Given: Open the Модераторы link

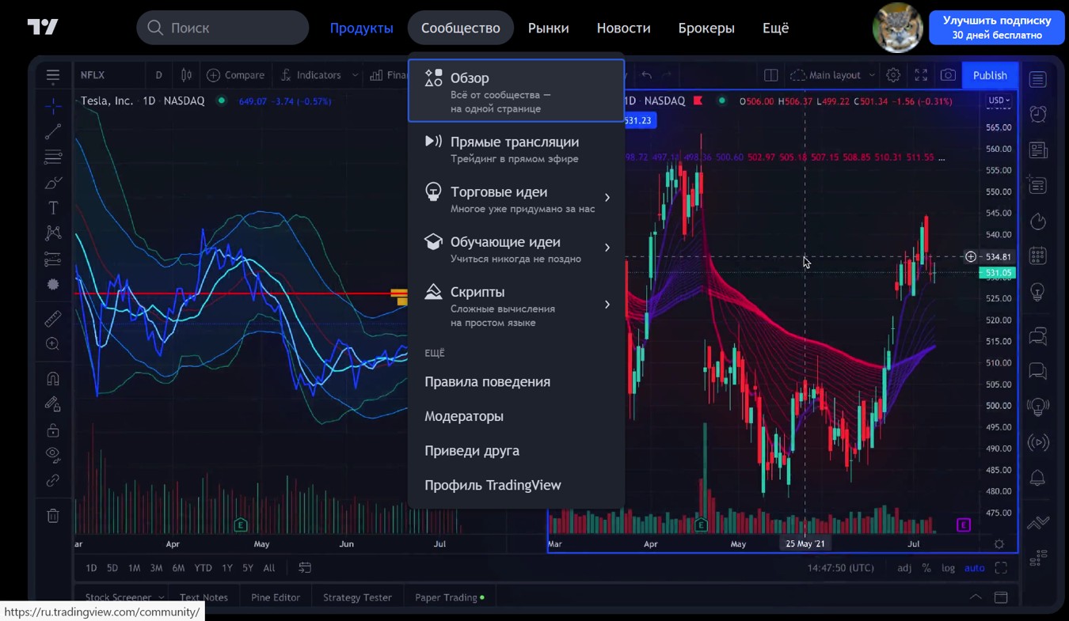Looking at the screenshot, I should (464, 416).
